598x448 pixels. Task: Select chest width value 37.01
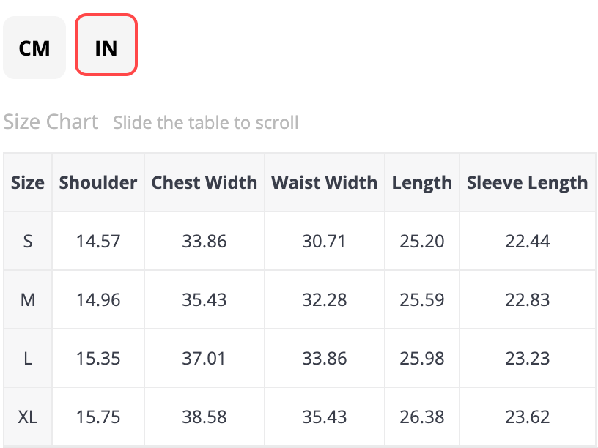point(204,358)
